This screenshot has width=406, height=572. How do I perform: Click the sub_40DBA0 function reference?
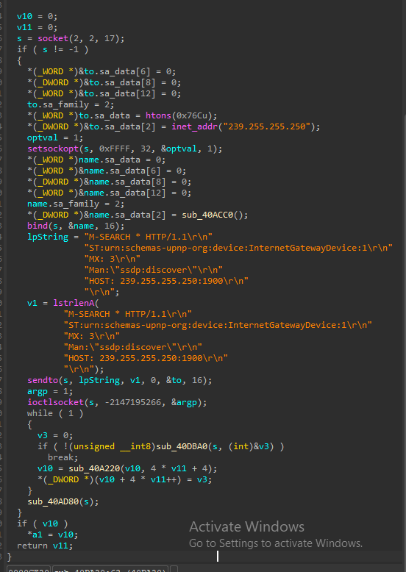pos(182,446)
